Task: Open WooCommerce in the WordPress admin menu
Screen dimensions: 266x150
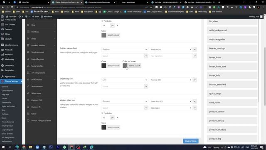Action: [11, 45]
